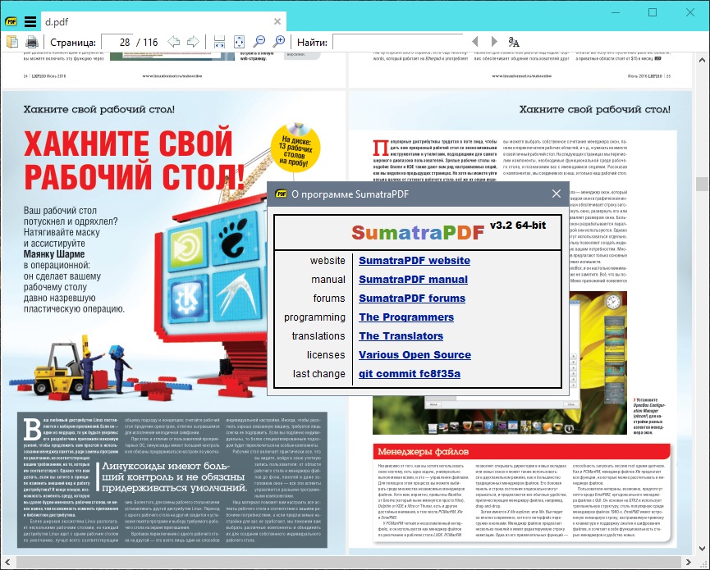Go to next page arrow

click(193, 42)
